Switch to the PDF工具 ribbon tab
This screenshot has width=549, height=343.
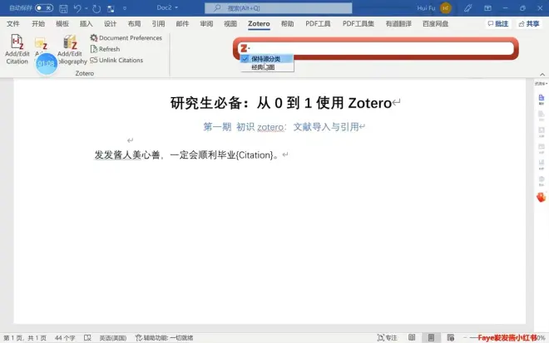[318, 24]
